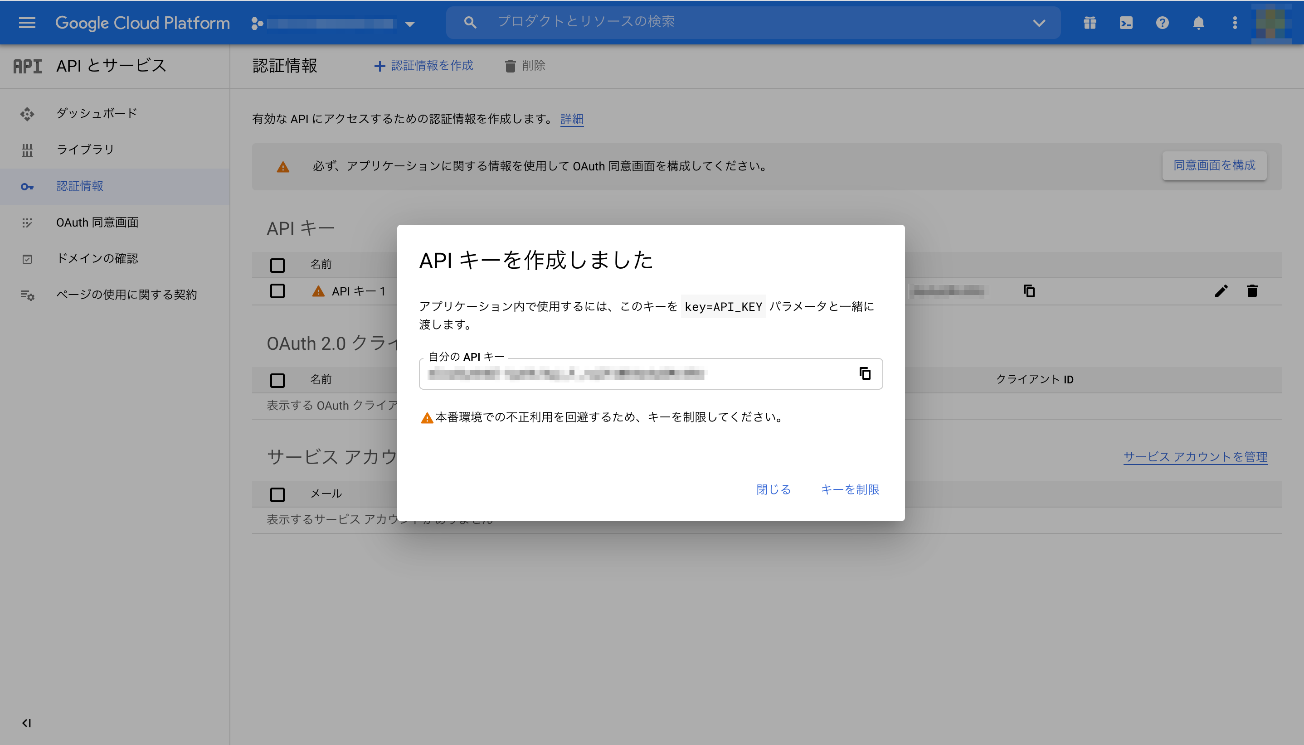Check the API キー 1 row checkbox
Image resolution: width=1304 pixels, height=745 pixels.
point(277,291)
